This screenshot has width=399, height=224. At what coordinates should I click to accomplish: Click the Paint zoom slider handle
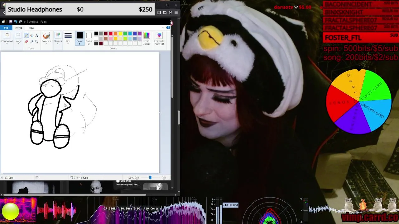click(150, 178)
